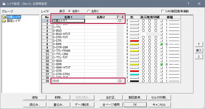
Task: Toggle the display circle for S-BMK row
Action: click(x=143, y=44)
